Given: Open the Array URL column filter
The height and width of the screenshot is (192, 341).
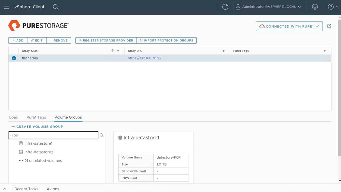Looking at the screenshot, I should [223, 51].
